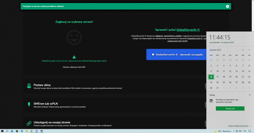The height and width of the screenshot is (133, 254).
Task: Switch to Chrome in taskbar
Action: (x=32, y=131)
